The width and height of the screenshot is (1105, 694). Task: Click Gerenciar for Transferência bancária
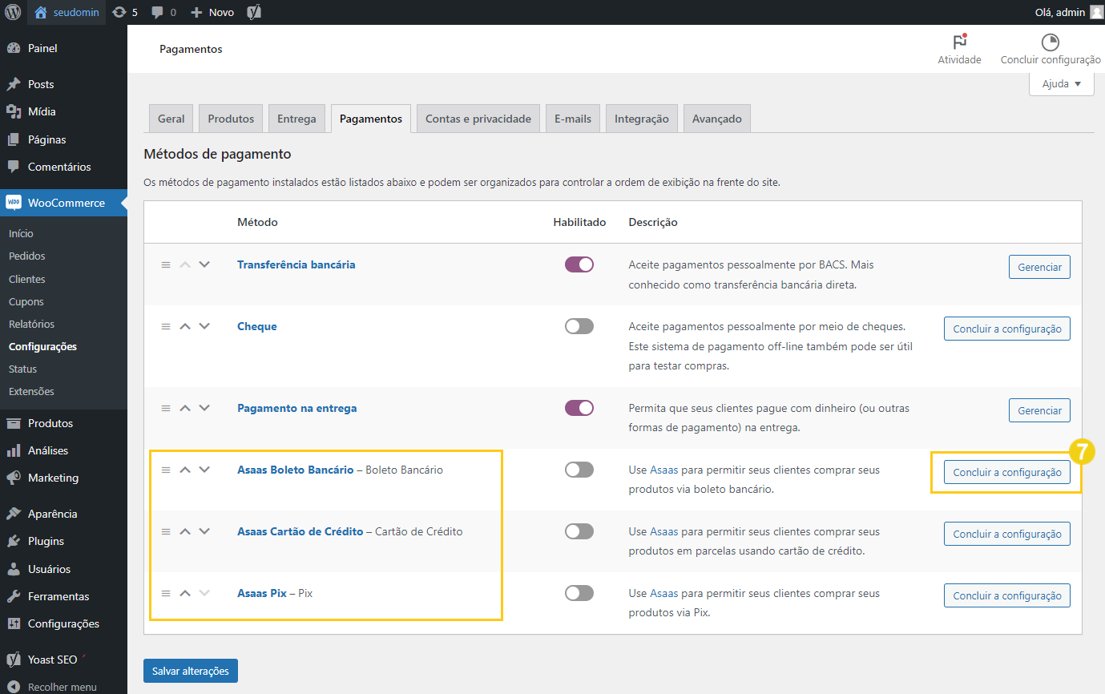(1039, 267)
